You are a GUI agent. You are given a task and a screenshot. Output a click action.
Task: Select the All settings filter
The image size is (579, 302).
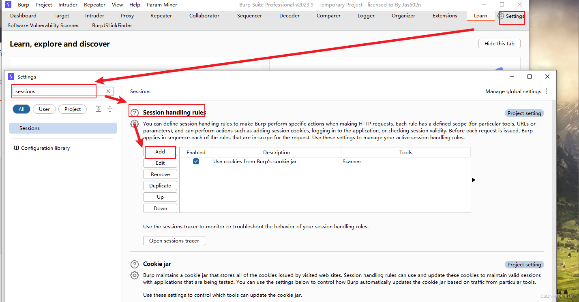21,109
